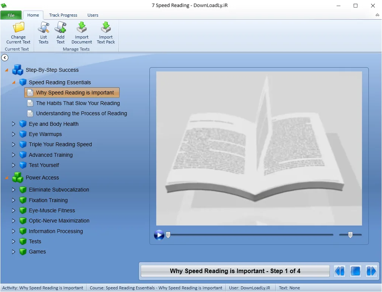
Task: Open the File menu
Action: click(11, 15)
